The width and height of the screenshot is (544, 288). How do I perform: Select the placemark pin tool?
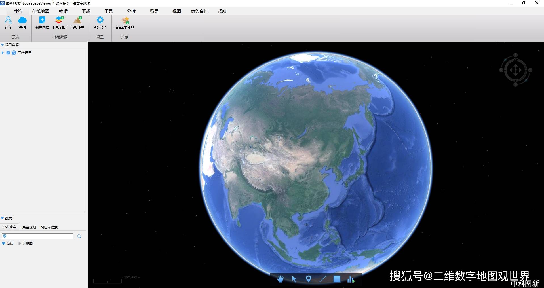point(309,279)
